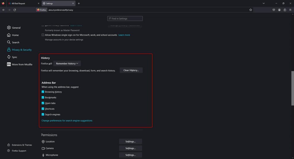Open search engine suggestions preferences link
This screenshot has width=294, height=159.
(x=67, y=121)
